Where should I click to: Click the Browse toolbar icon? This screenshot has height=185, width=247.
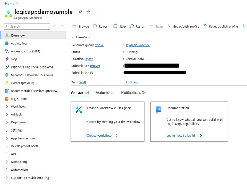(74, 26)
